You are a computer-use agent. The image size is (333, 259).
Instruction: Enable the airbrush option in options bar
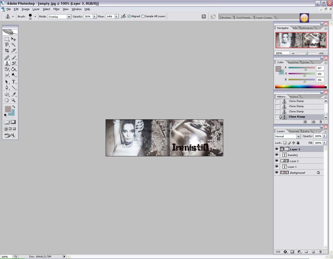[124, 16]
